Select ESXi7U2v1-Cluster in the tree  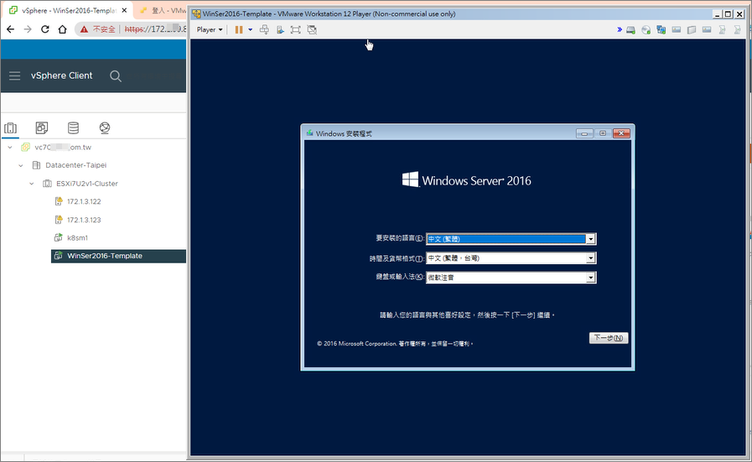click(87, 184)
